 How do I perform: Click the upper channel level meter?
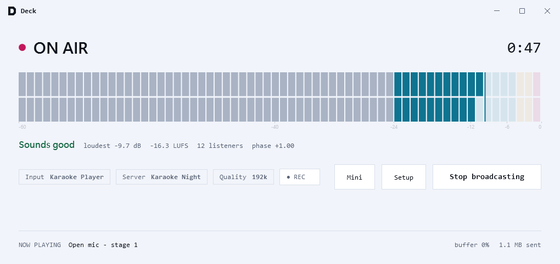point(279,84)
